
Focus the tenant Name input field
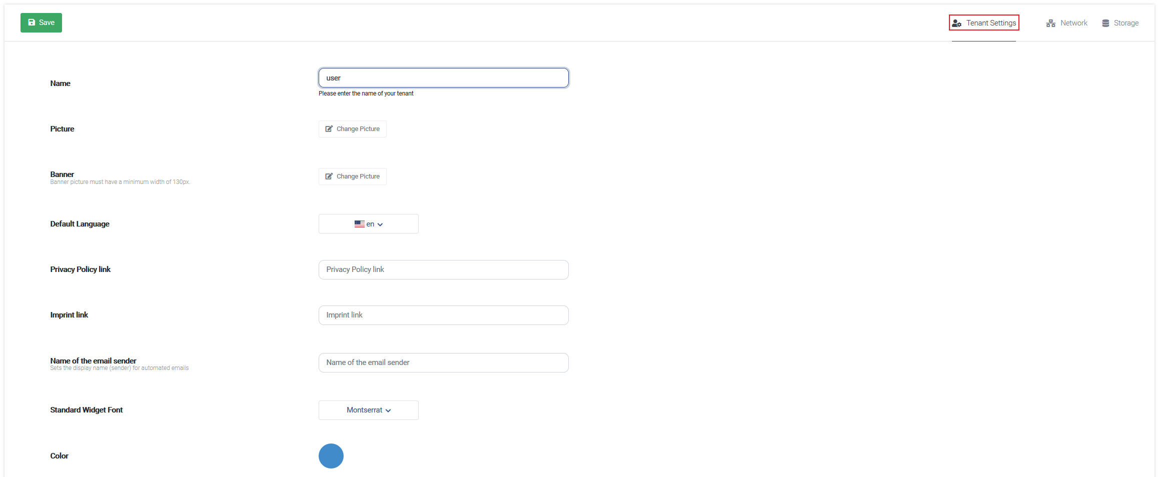[443, 78]
